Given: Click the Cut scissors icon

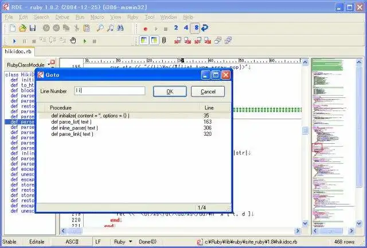Looking at the screenshot, I should pyautogui.click(x=76, y=28).
